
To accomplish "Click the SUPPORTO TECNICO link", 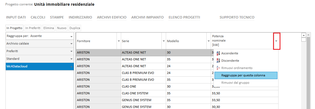I will coord(237,17).
